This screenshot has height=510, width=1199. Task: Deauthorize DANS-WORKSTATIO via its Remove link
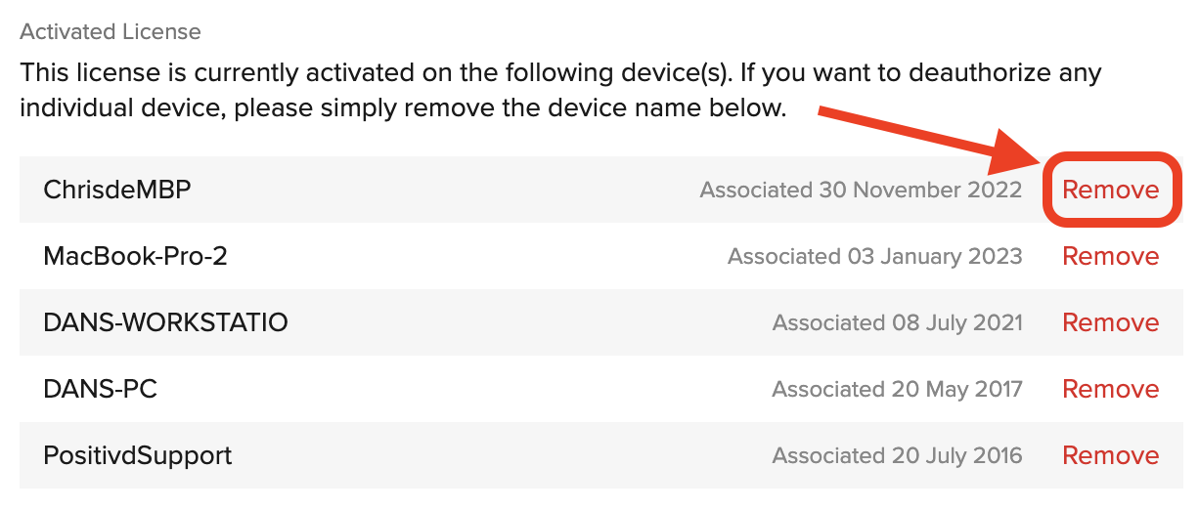pyautogui.click(x=1111, y=322)
